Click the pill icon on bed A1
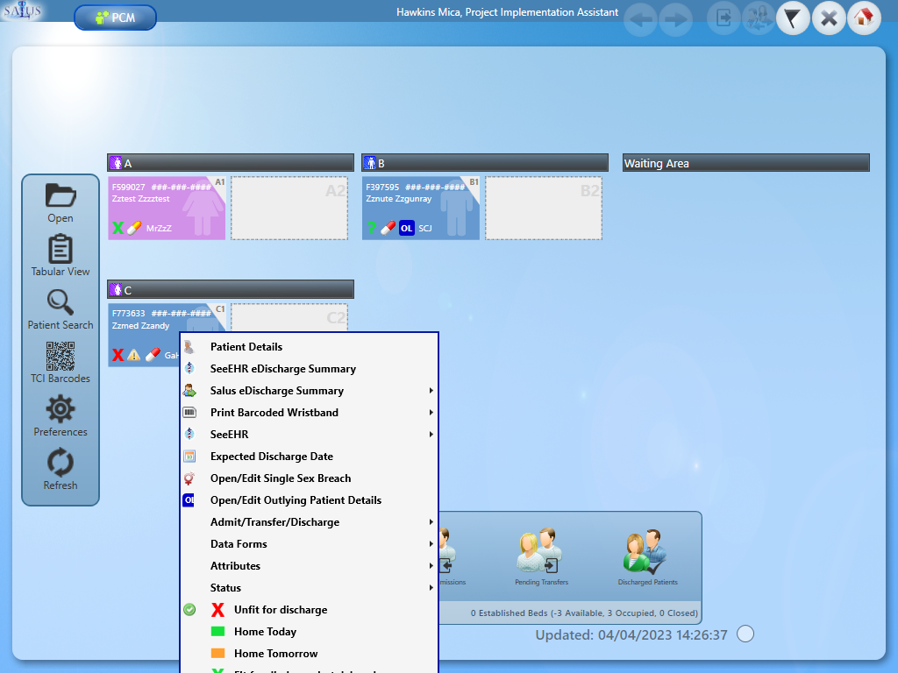Image resolution: width=898 pixels, height=673 pixels. [x=134, y=228]
